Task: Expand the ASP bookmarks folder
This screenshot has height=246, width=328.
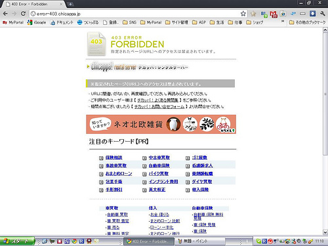Action: pyautogui.click(x=199, y=22)
